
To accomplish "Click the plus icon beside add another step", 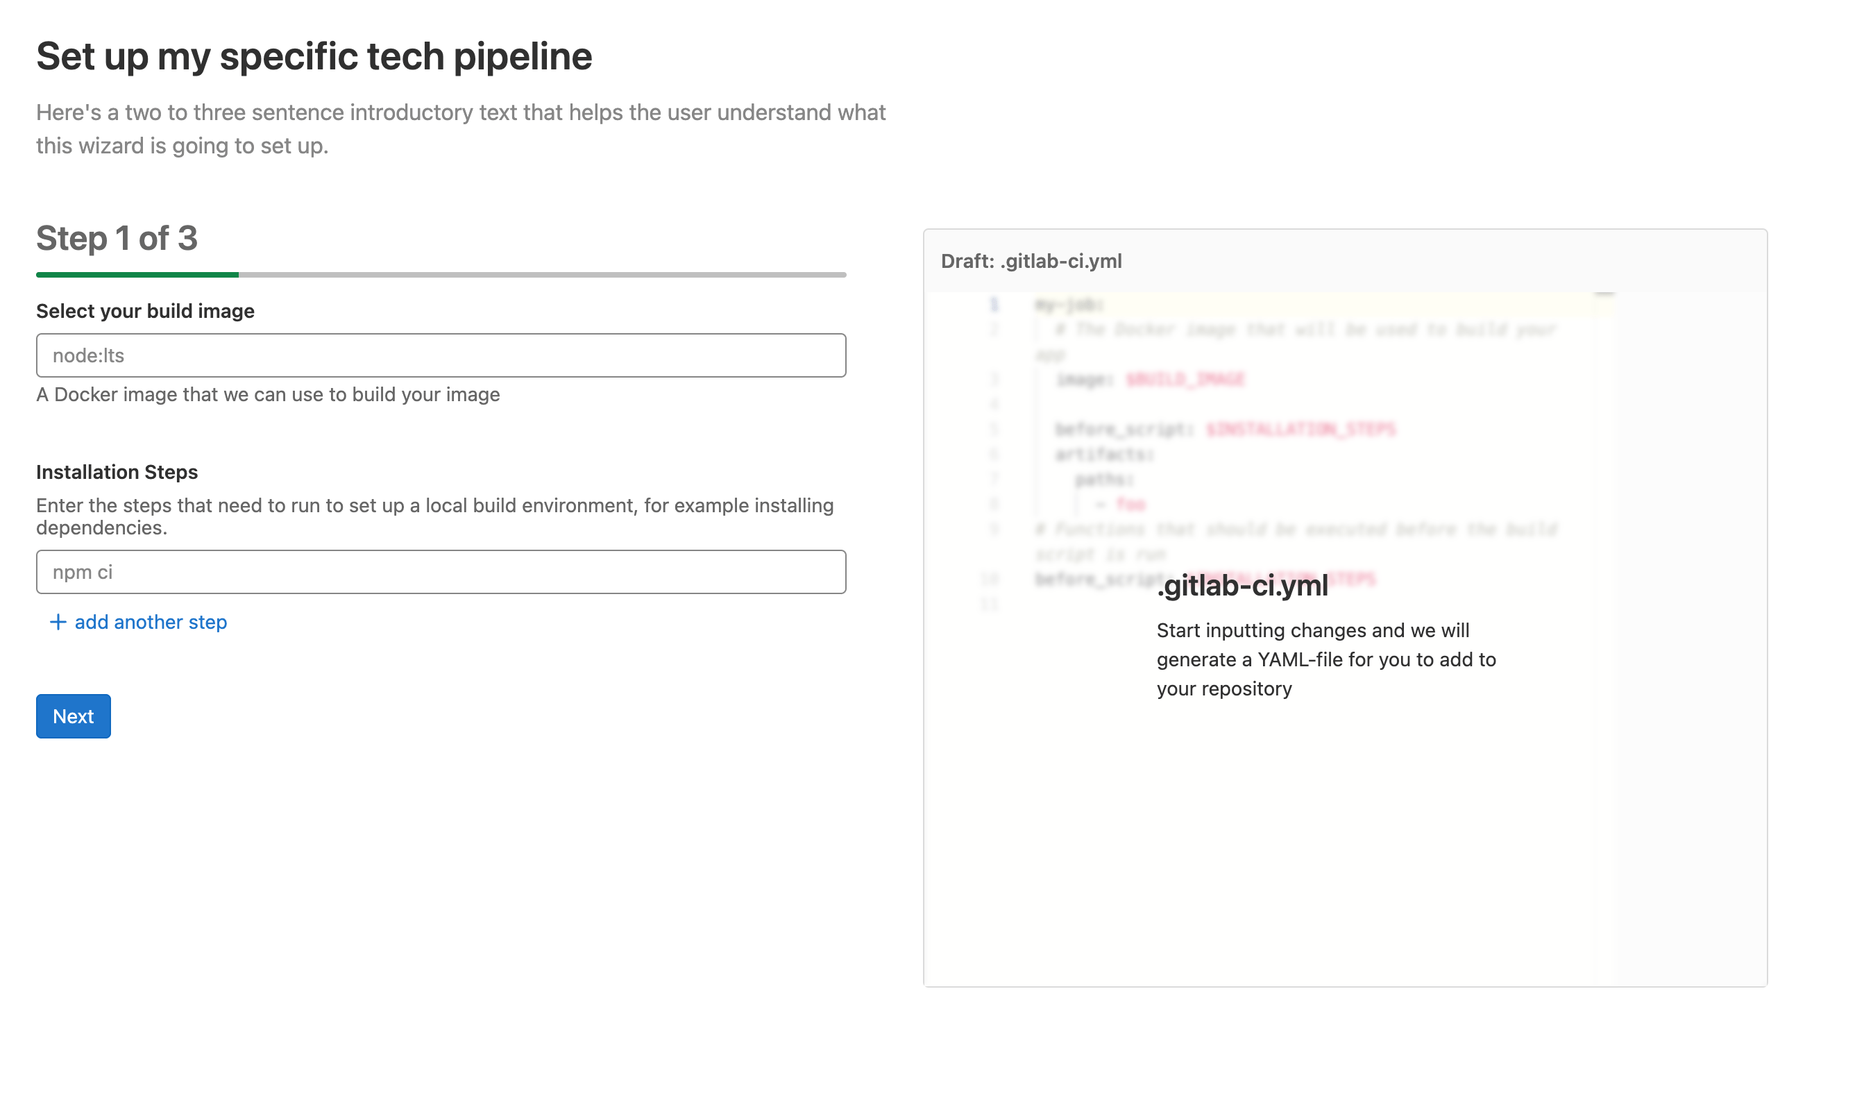I will click(x=58, y=623).
